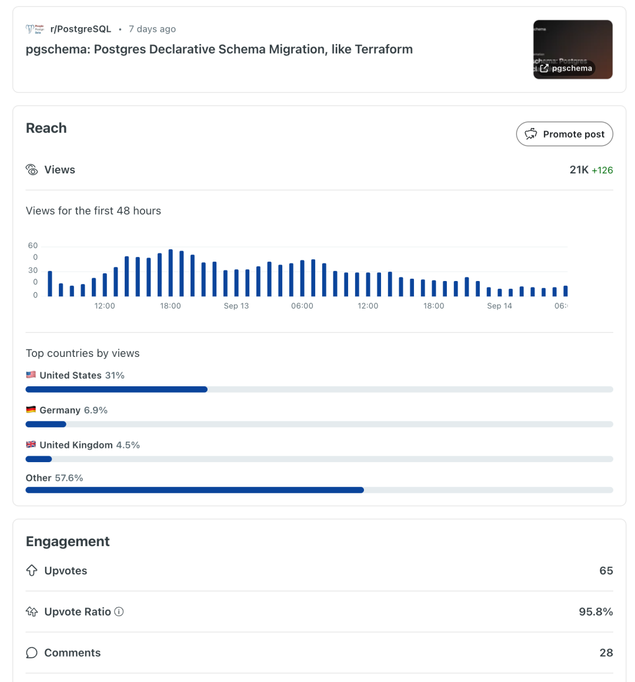Click the r/PostgreSQL subreddit avatar icon
The width and height of the screenshot is (635, 682).
(35, 29)
